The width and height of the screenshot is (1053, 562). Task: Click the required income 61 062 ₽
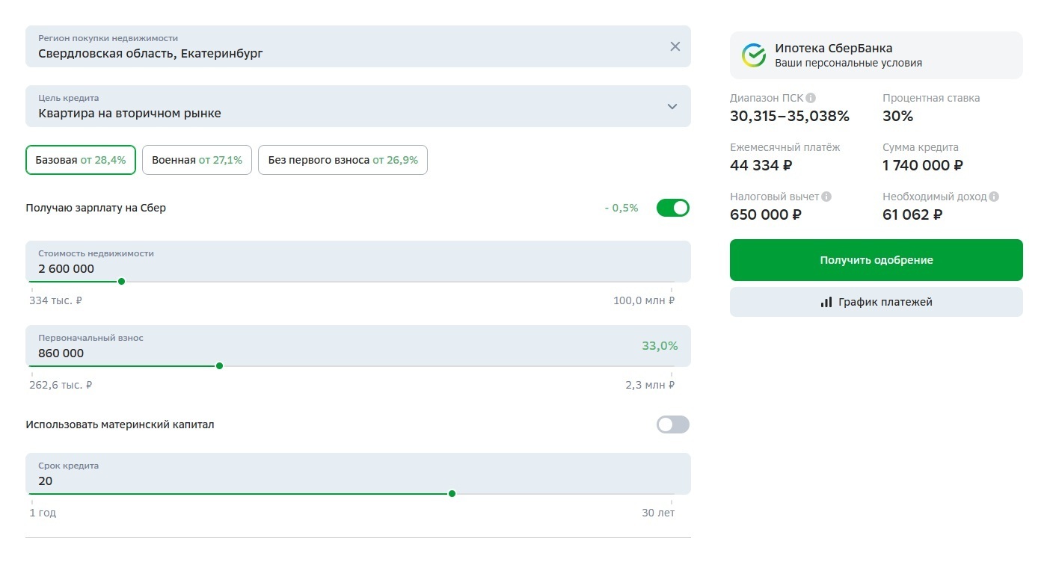click(912, 214)
